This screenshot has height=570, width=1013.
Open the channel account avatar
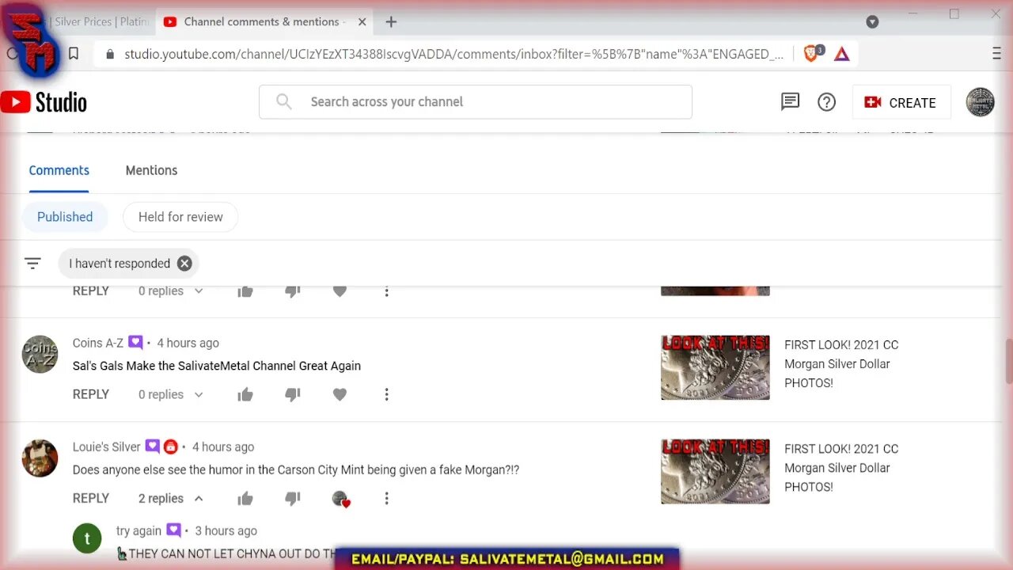point(980,102)
